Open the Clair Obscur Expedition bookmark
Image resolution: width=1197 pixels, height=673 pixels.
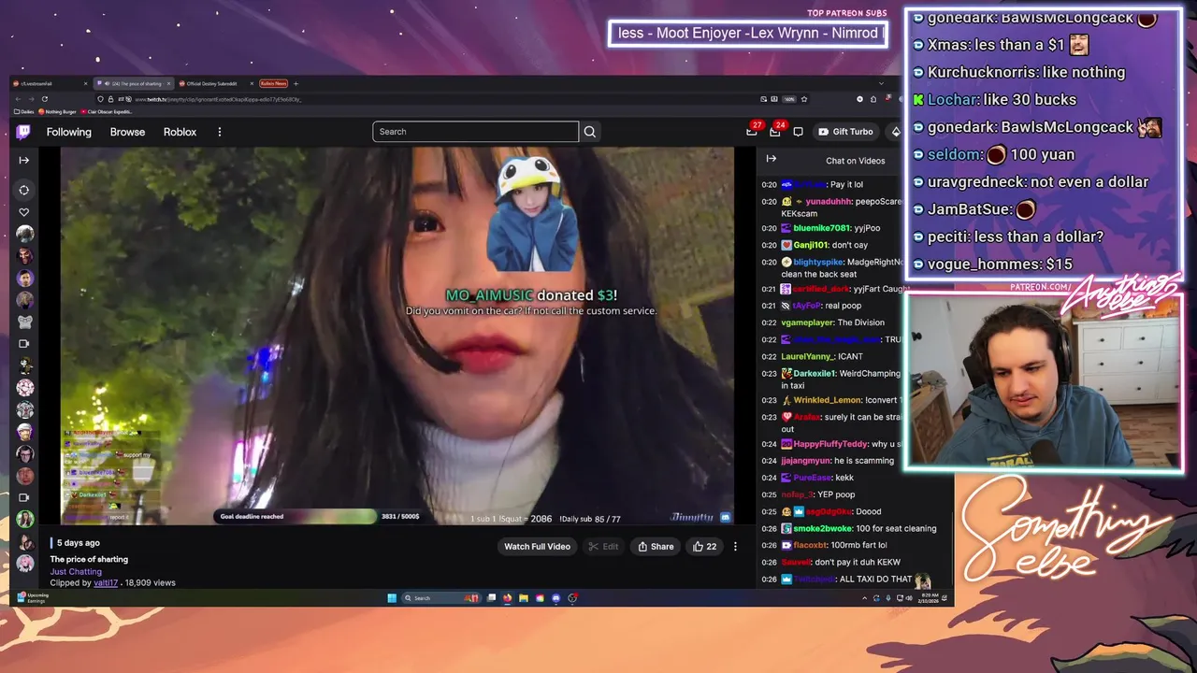tap(108, 111)
